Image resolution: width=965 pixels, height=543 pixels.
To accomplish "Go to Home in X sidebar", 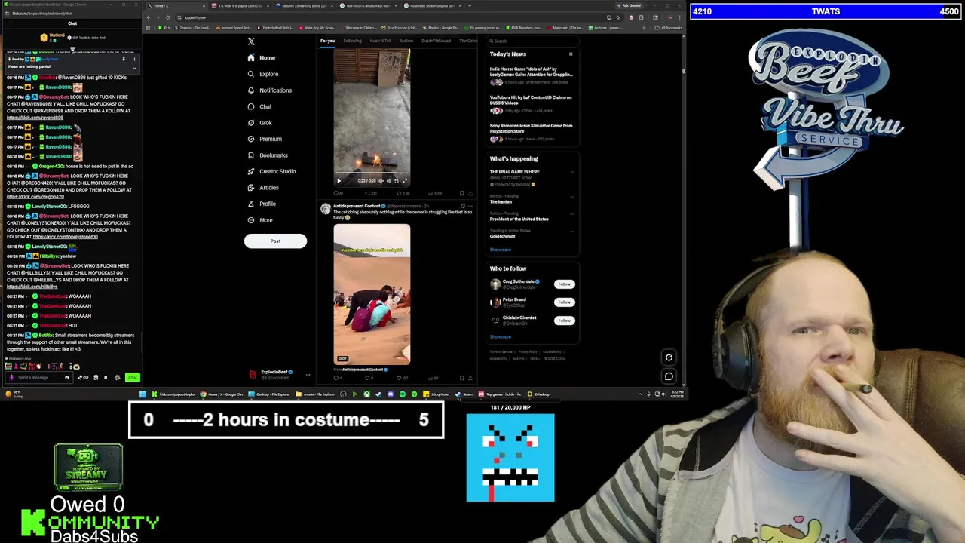I will [262, 58].
